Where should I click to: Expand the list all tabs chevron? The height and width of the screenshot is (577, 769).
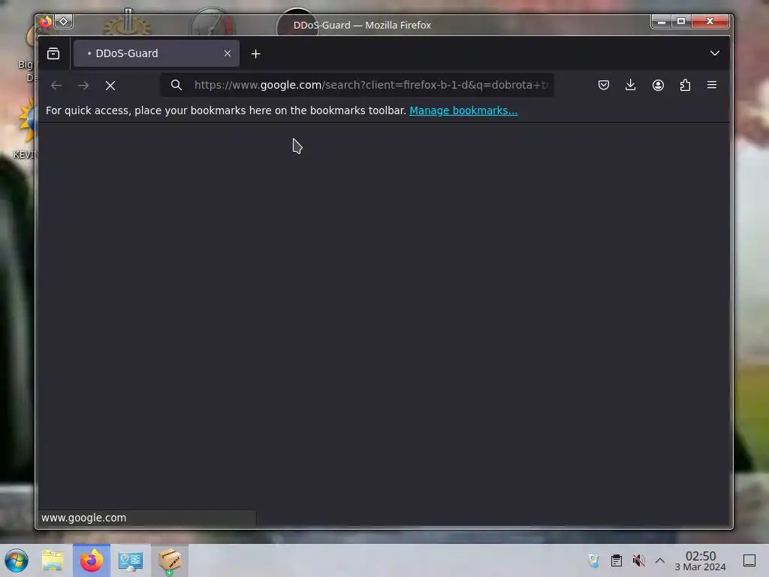coord(715,53)
